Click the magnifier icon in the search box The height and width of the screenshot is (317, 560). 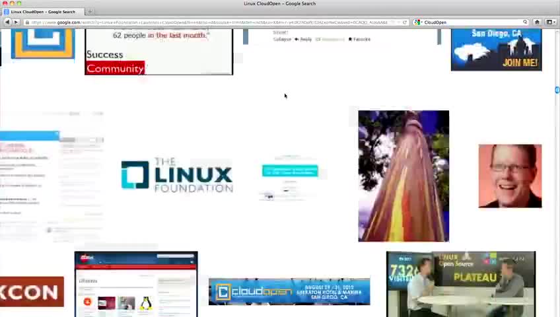pos(525,22)
